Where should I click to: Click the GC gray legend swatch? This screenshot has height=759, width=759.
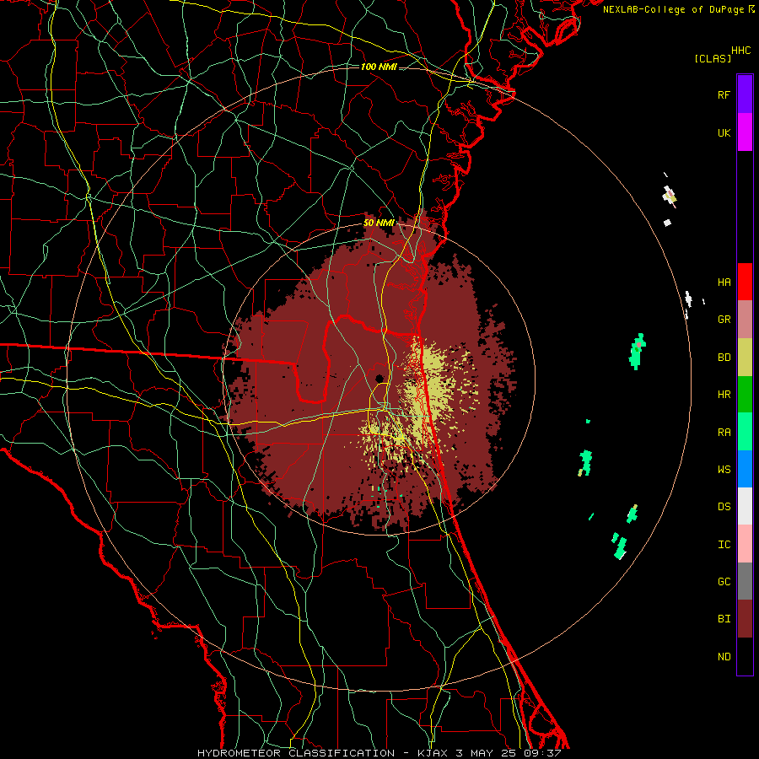pos(745,581)
